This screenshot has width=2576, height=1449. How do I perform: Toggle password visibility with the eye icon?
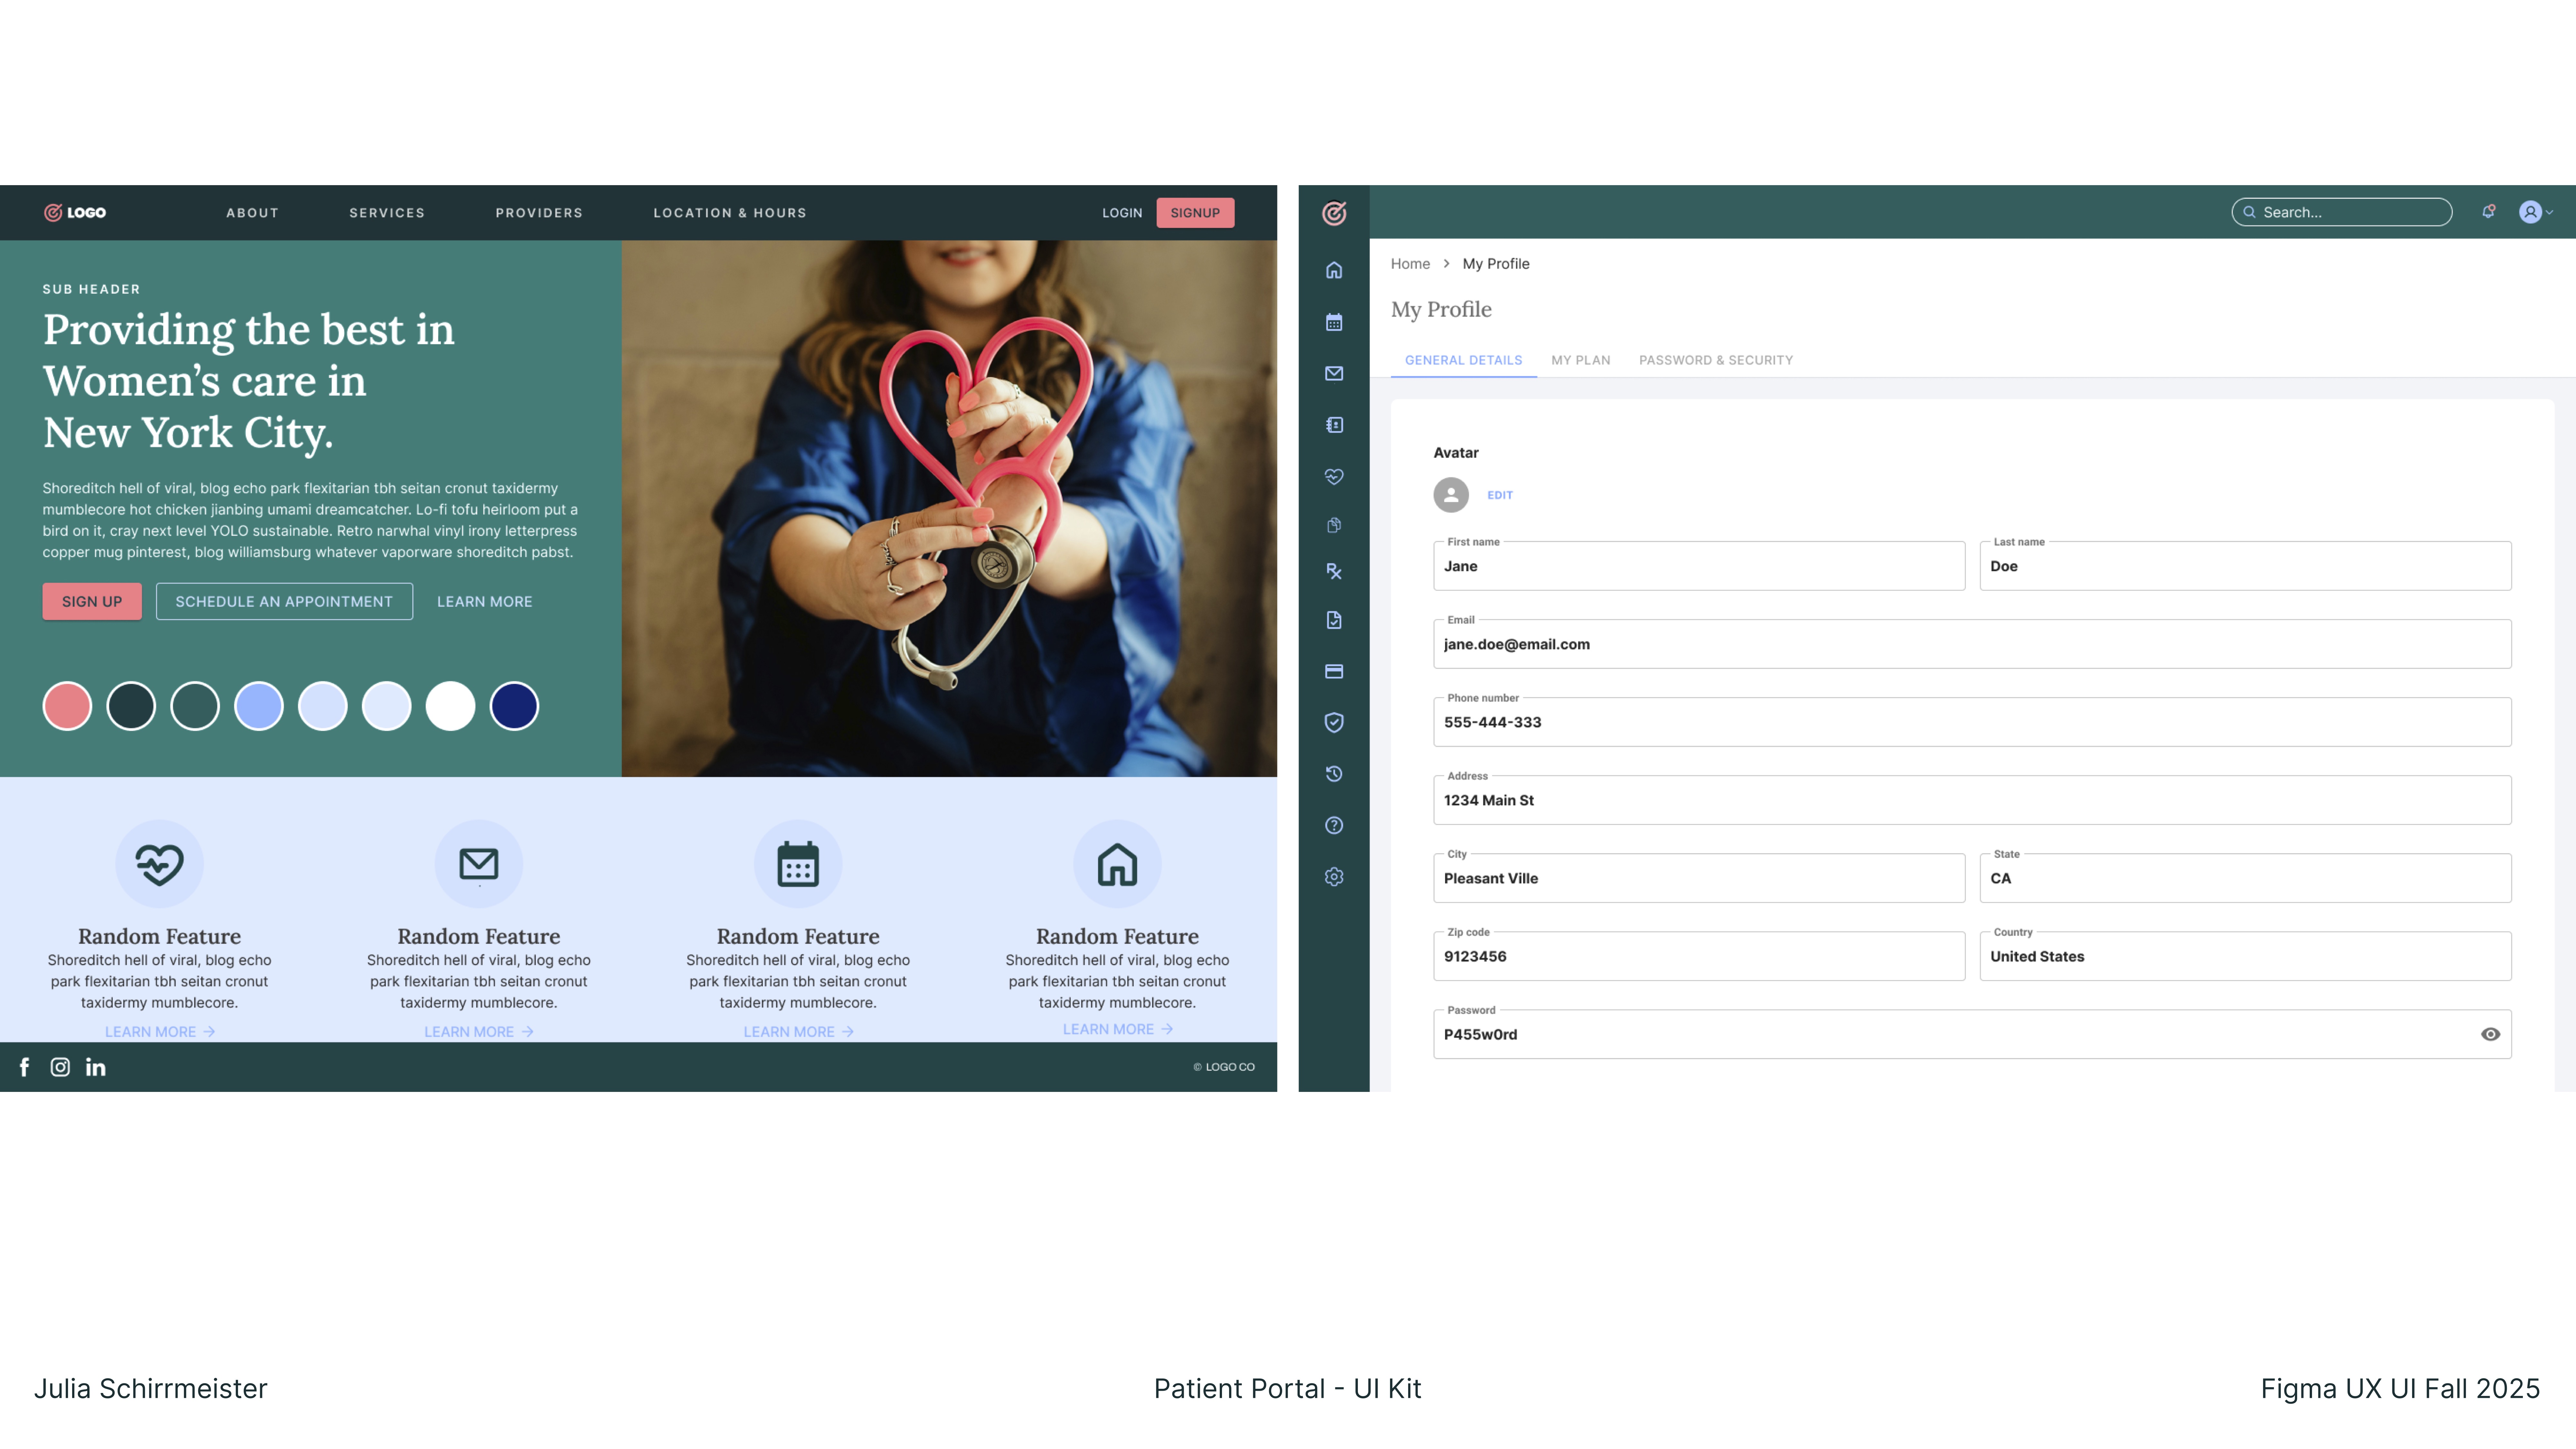2490,1034
